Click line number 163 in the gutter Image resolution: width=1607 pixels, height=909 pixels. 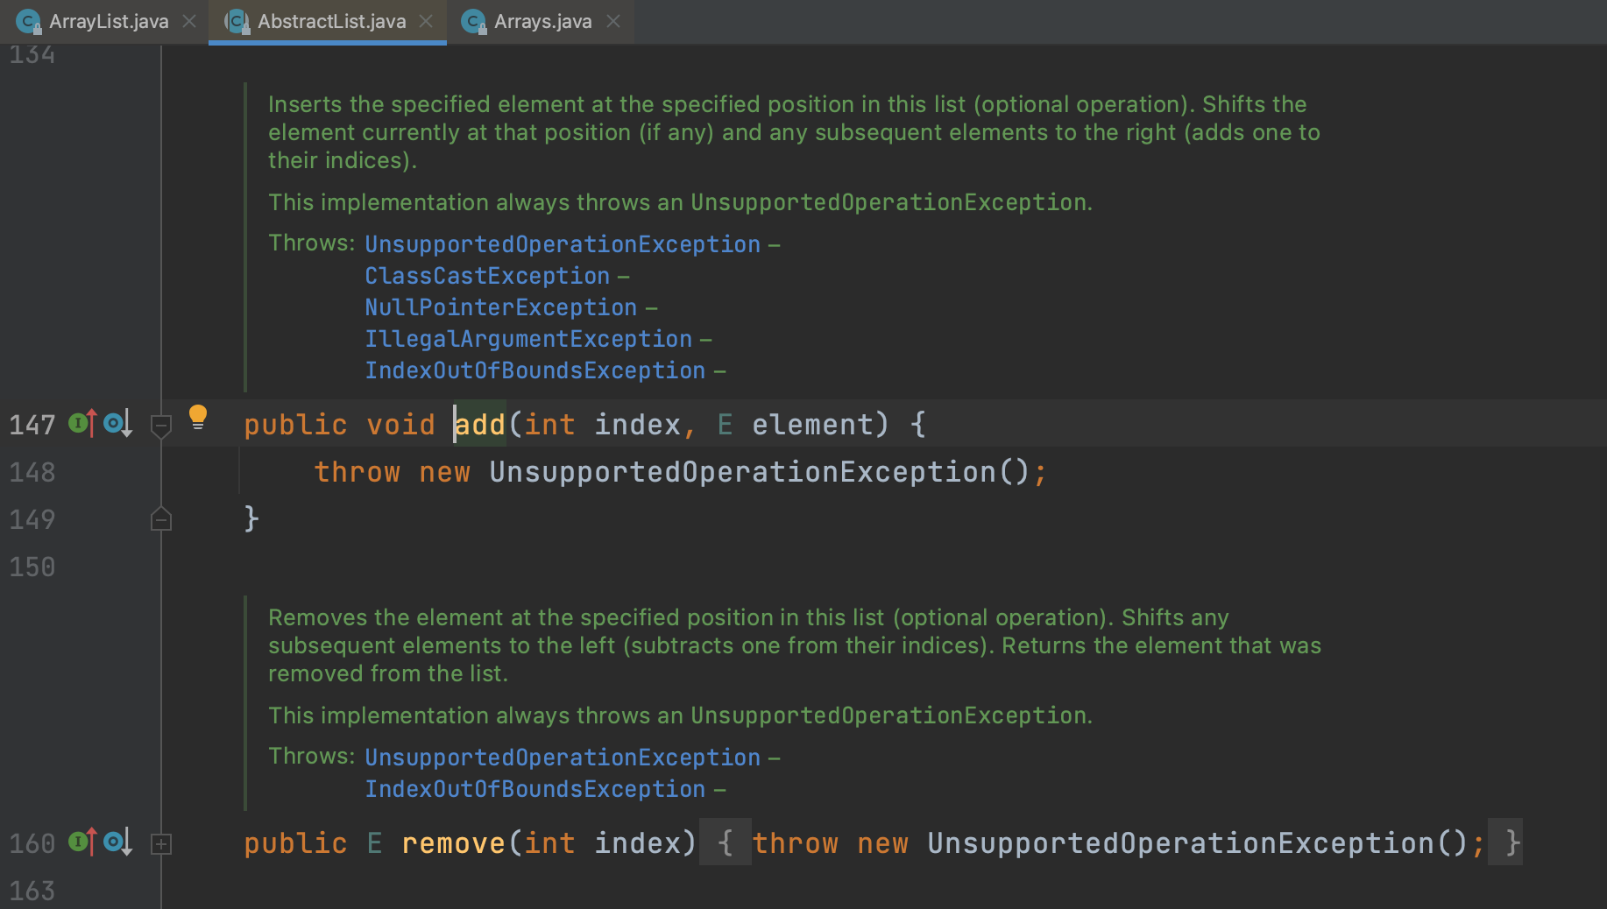(x=32, y=891)
